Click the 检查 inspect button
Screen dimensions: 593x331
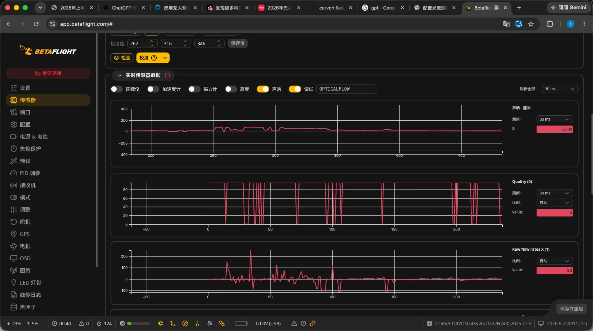[x=122, y=58]
